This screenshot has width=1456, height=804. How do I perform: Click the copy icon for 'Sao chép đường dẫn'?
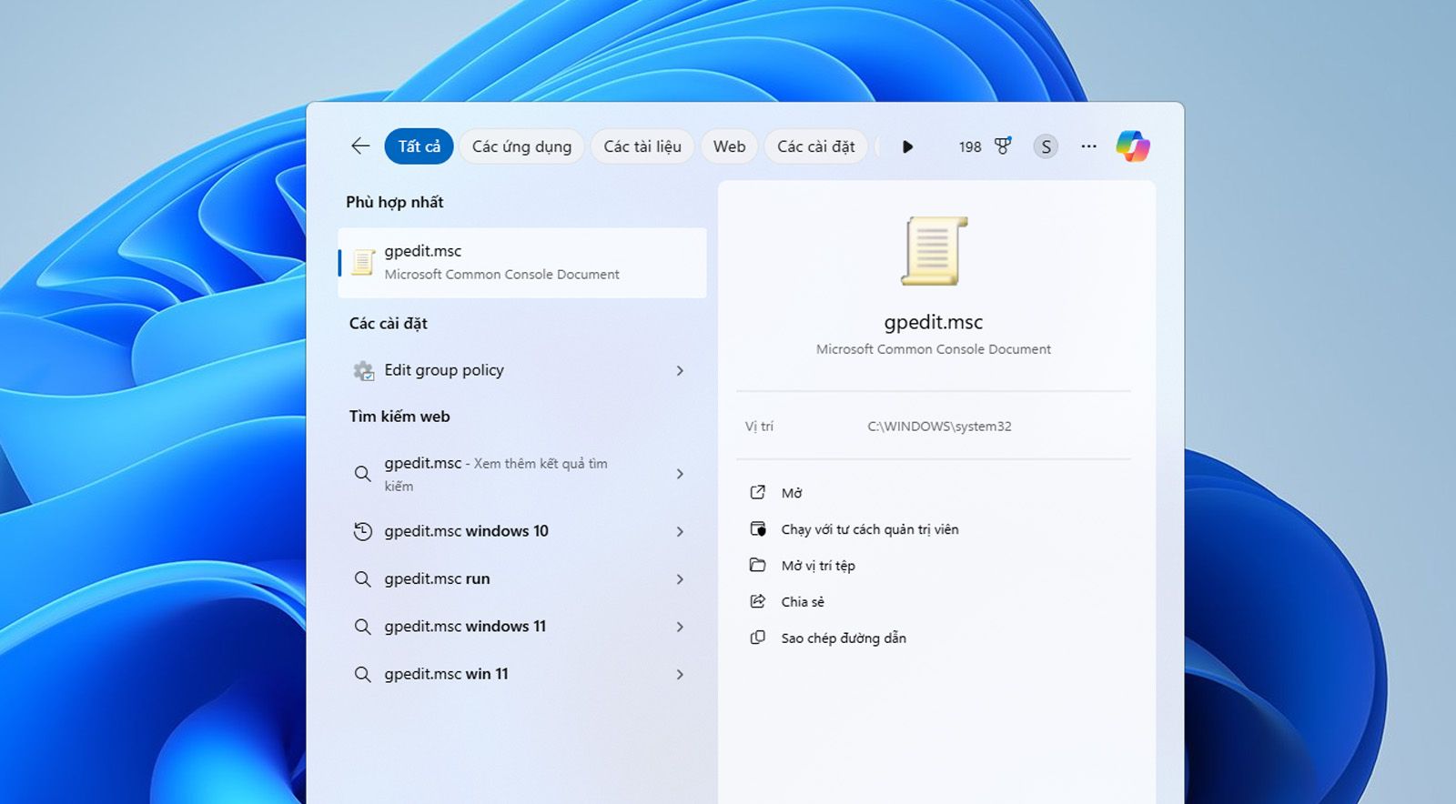(x=757, y=638)
